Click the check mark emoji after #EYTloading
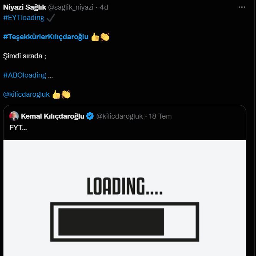Screen dimensions: 256x256 (x=50, y=18)
